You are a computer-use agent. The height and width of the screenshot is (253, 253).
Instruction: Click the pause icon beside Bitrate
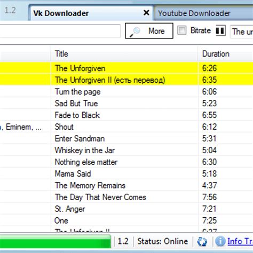click(x=220, y=30)
